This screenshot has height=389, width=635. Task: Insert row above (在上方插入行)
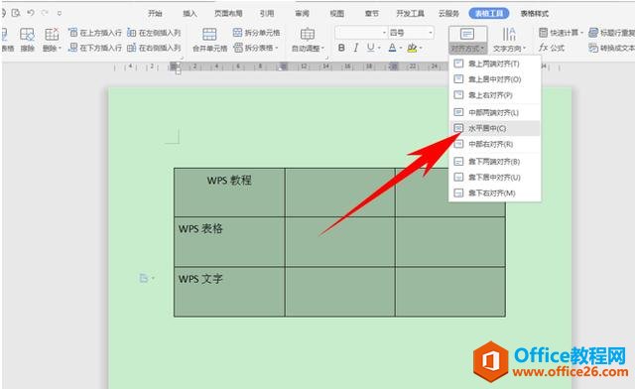tap(95, 33)
